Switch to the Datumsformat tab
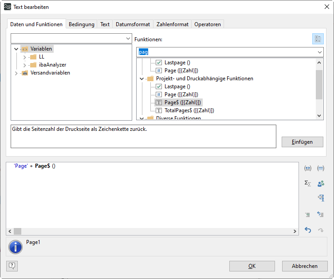334x279 pixels. coord(133,24)
